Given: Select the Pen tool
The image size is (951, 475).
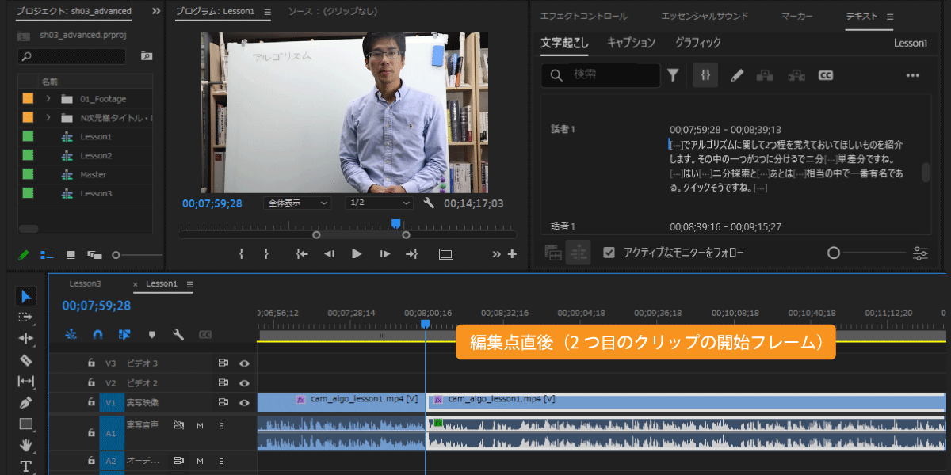Looking at the screenshot, I should [x=26, y=402].
